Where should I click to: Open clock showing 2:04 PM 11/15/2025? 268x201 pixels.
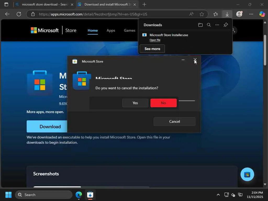tap(255, 195)
